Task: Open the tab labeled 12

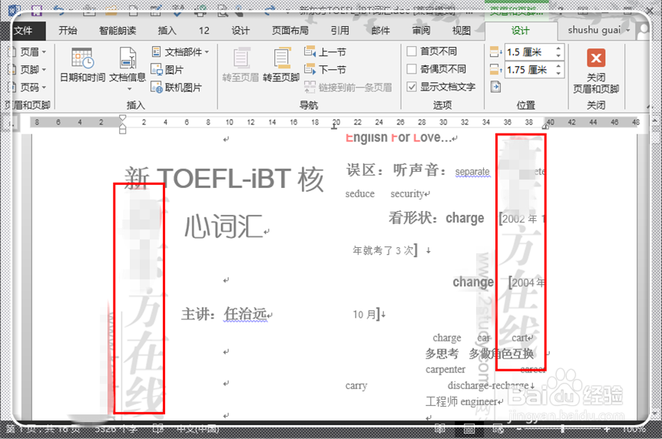Action: 204,31
